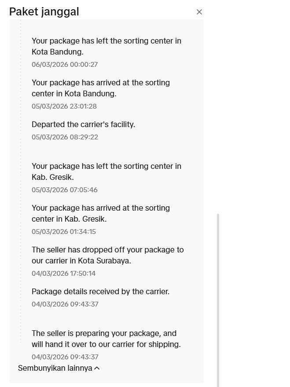The image size is (290, 387).
Task: Close the Paket janggal tracking panel
Action: click(x=199, y=12)
